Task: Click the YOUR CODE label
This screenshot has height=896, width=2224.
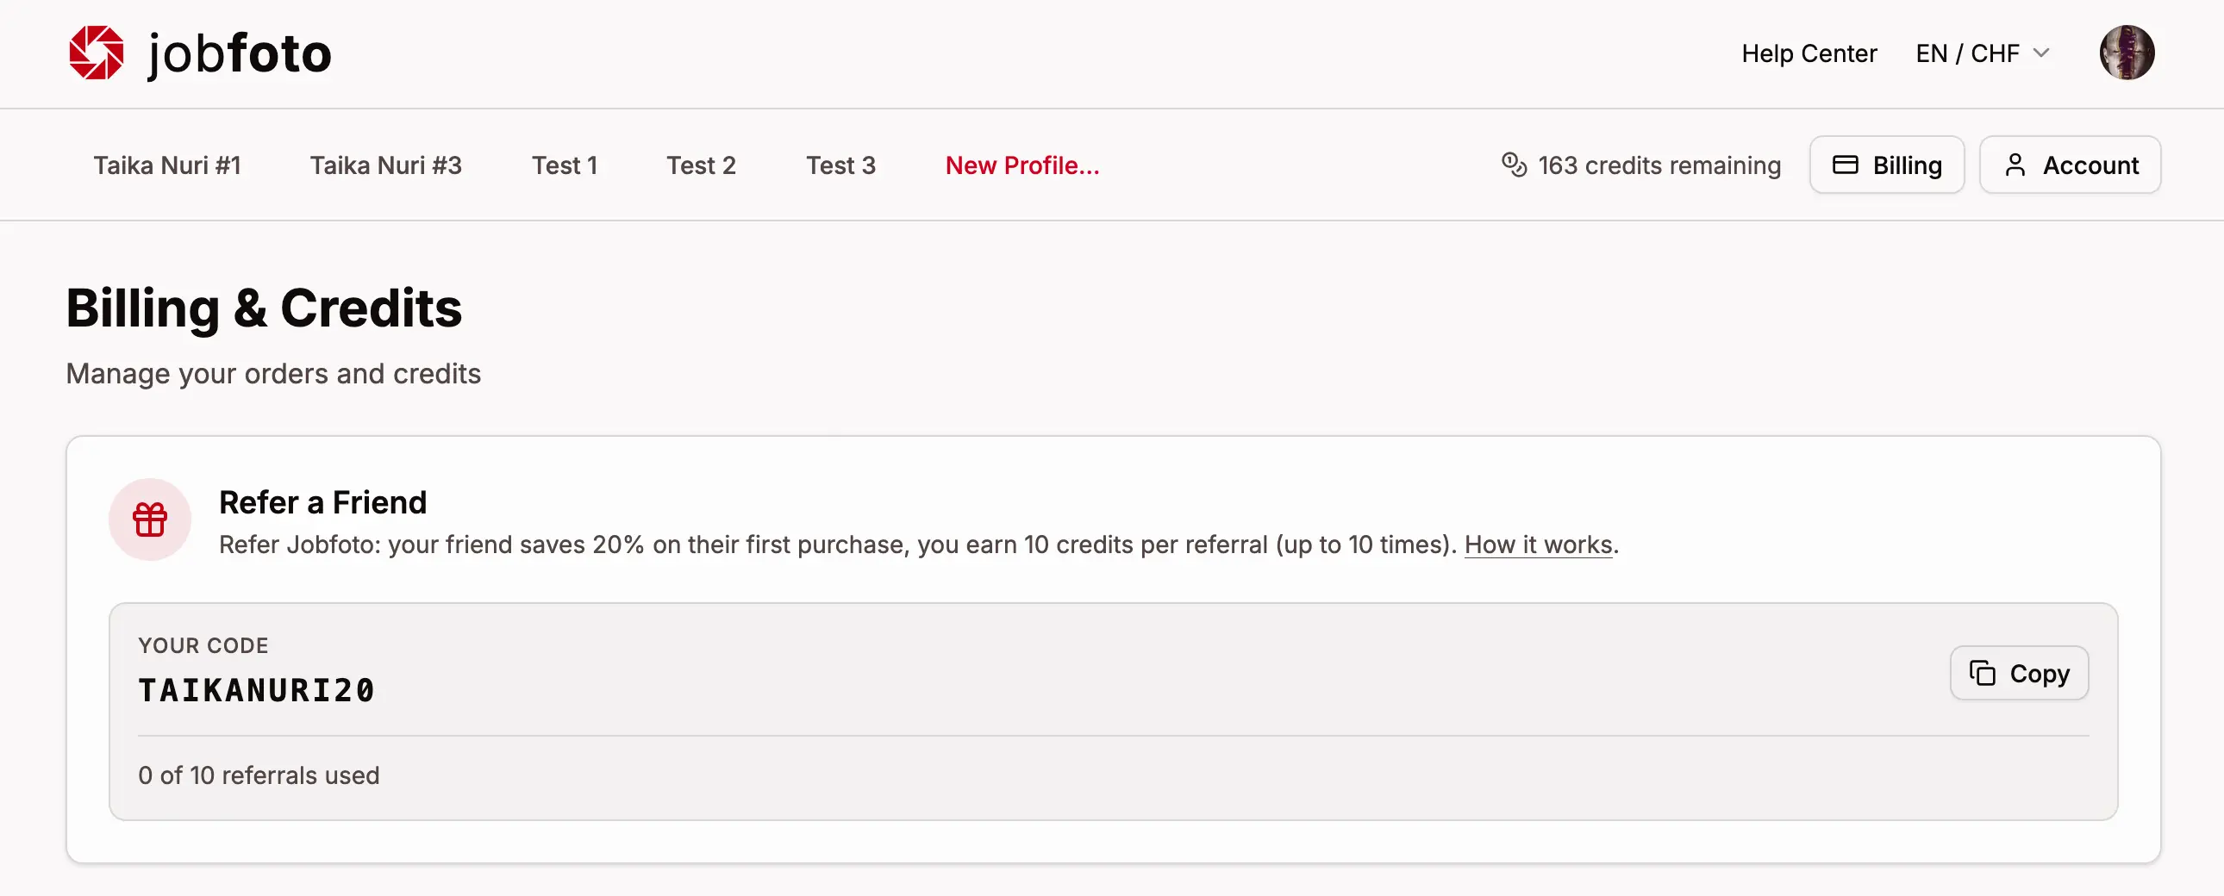Action: point(203,645)
